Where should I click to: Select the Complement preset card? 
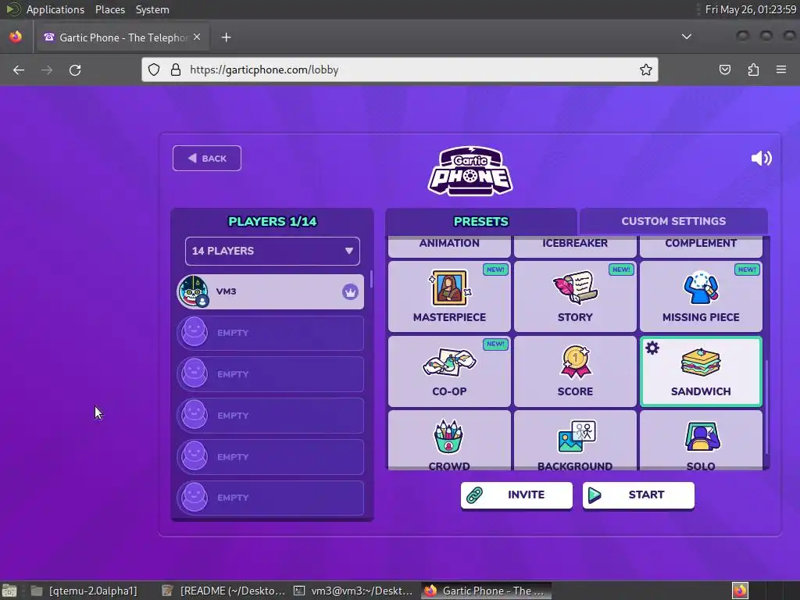[x=701, y=246]
